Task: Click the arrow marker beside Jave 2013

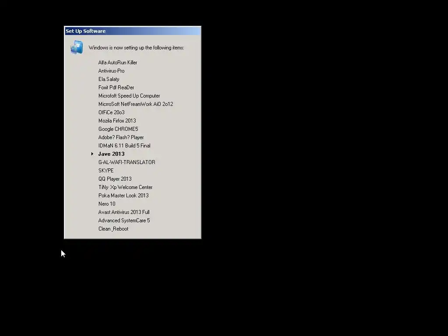Action: [x=92, y=154]
